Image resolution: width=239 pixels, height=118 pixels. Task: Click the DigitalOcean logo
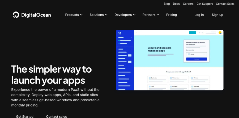pos(32,15)
